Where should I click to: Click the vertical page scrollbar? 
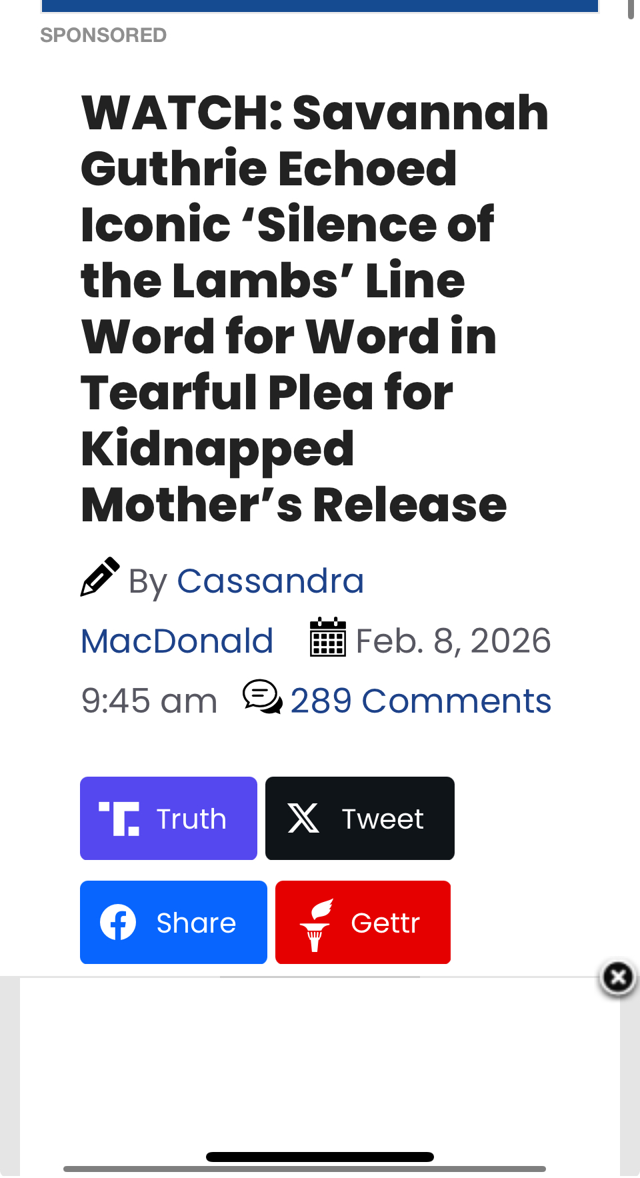[631, 9]
